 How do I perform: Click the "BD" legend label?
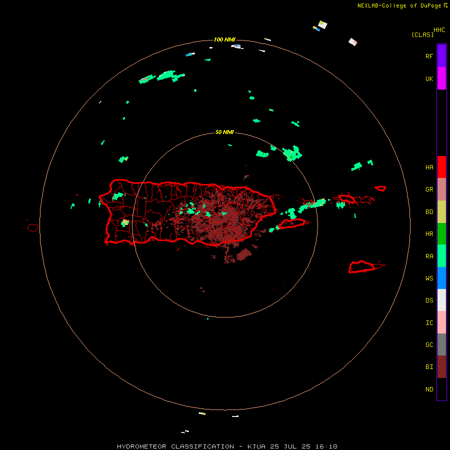tap(429, 212)
